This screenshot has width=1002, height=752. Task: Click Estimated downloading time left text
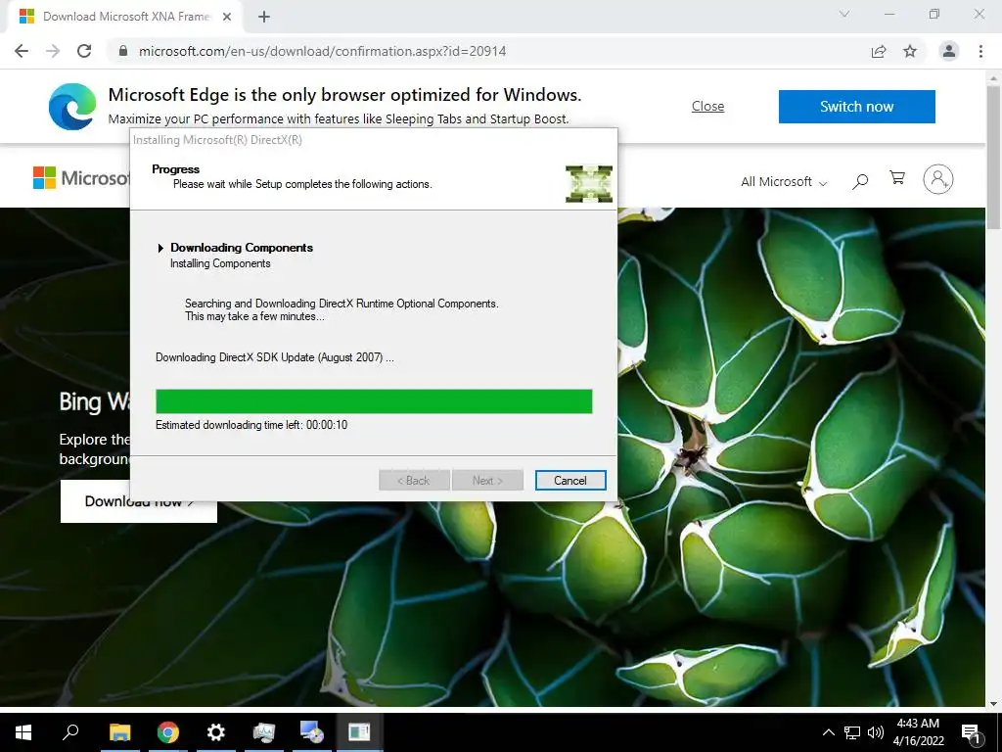[251, 425]
